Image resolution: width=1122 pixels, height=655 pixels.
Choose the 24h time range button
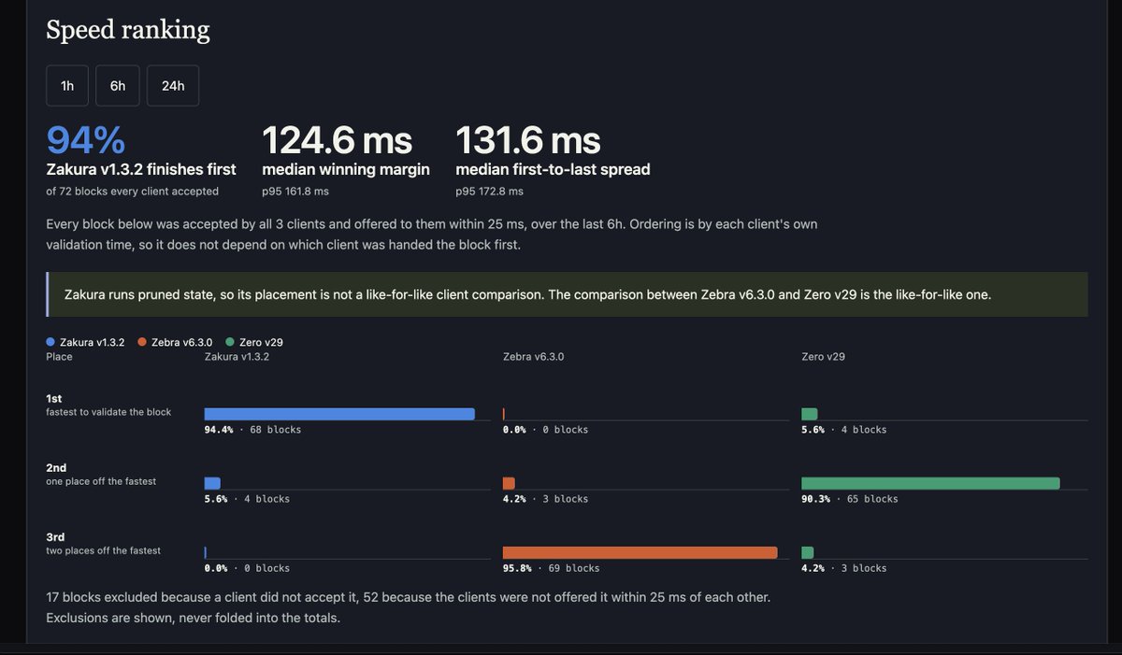tap(173, 86)
